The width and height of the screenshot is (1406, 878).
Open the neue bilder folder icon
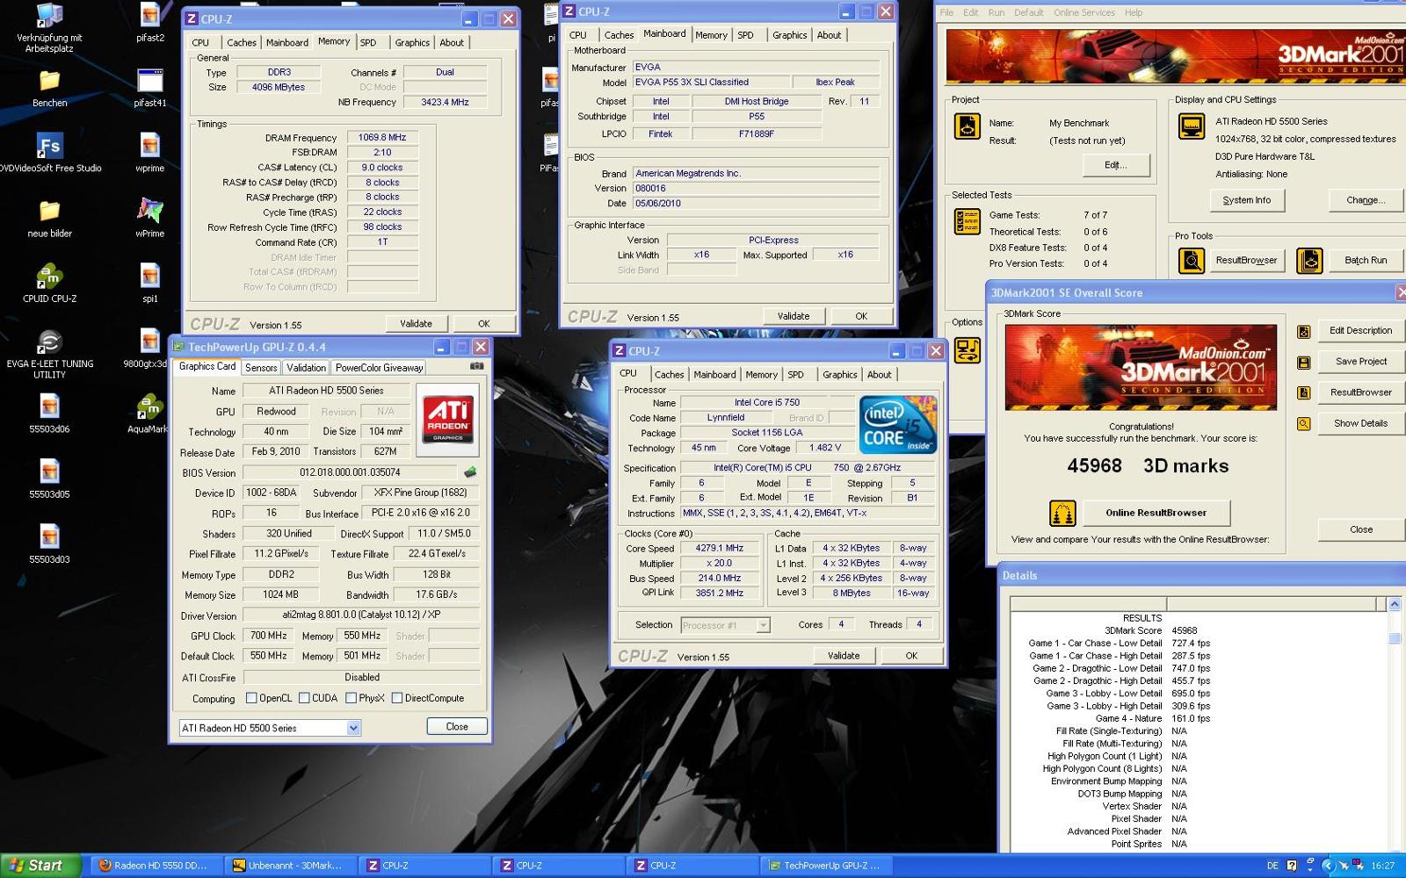point(49,212)
